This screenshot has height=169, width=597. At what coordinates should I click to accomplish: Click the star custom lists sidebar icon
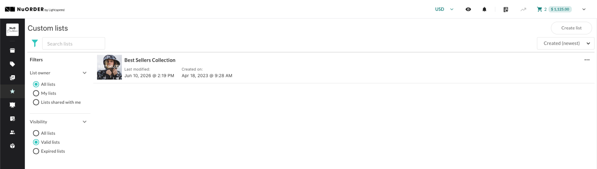click(12, 91)
